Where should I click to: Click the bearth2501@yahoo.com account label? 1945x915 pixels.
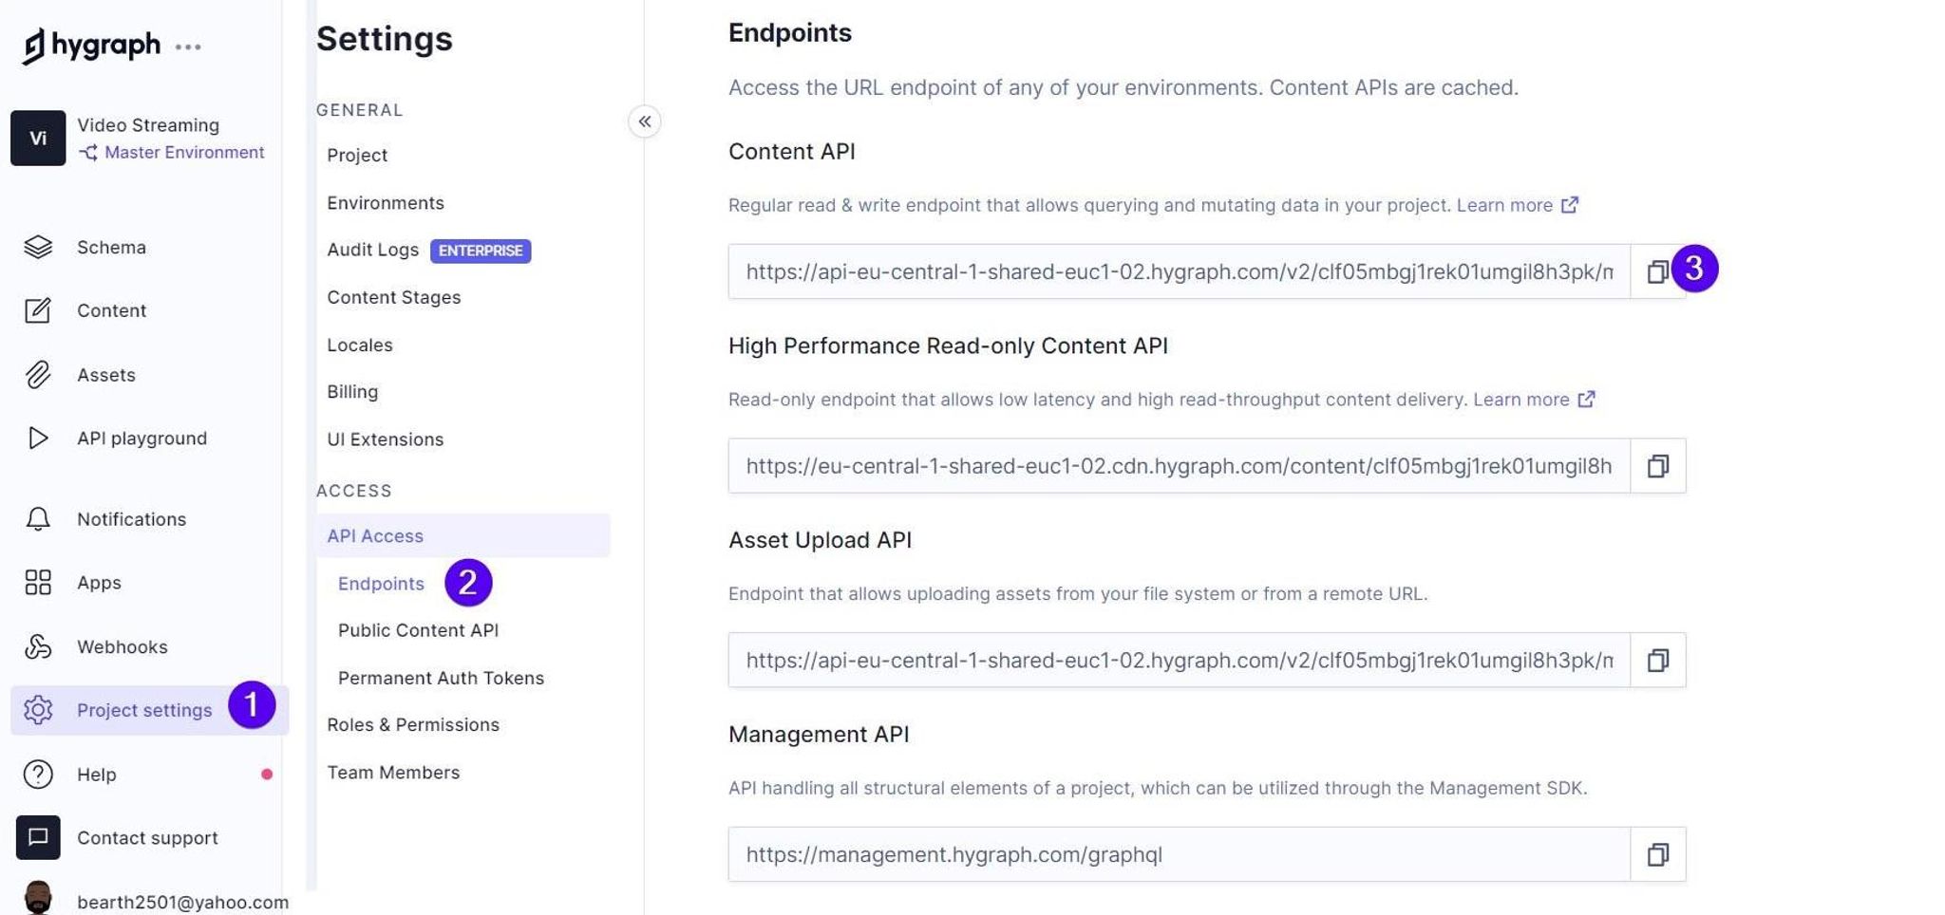click(182, 902)
